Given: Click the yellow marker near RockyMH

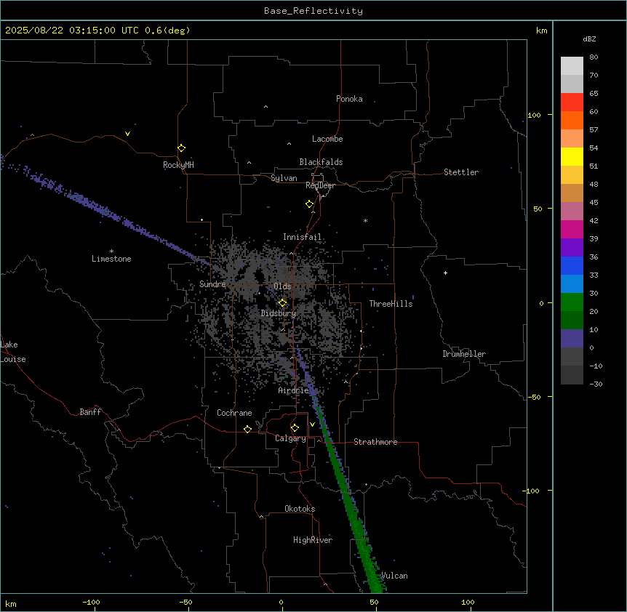Looking at the screenshot, I should pyautogui.click(x=181, y=148).
